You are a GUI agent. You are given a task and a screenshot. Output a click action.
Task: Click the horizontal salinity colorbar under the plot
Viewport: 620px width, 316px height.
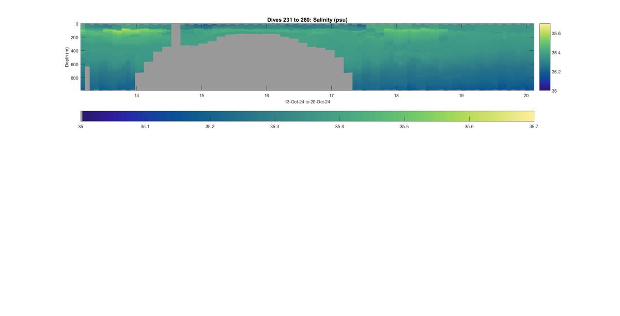pos(307,116)
